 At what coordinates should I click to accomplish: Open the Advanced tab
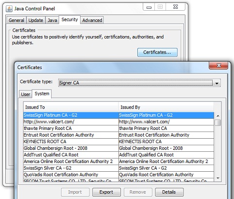click(x=92, y=20)
